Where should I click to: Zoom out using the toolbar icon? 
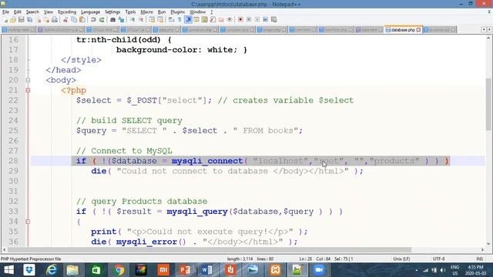[x=141, y=20]
